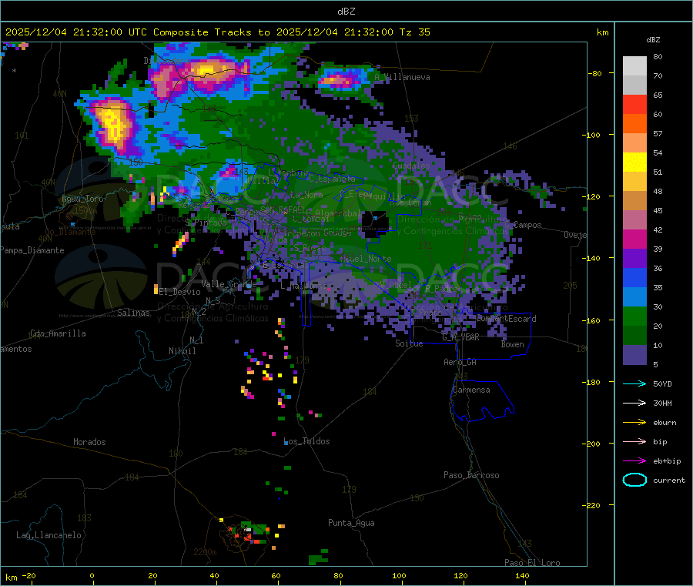Click the 'eb+bip' legend label
This screenshot has width=693, height=586.
click(667, 461)
